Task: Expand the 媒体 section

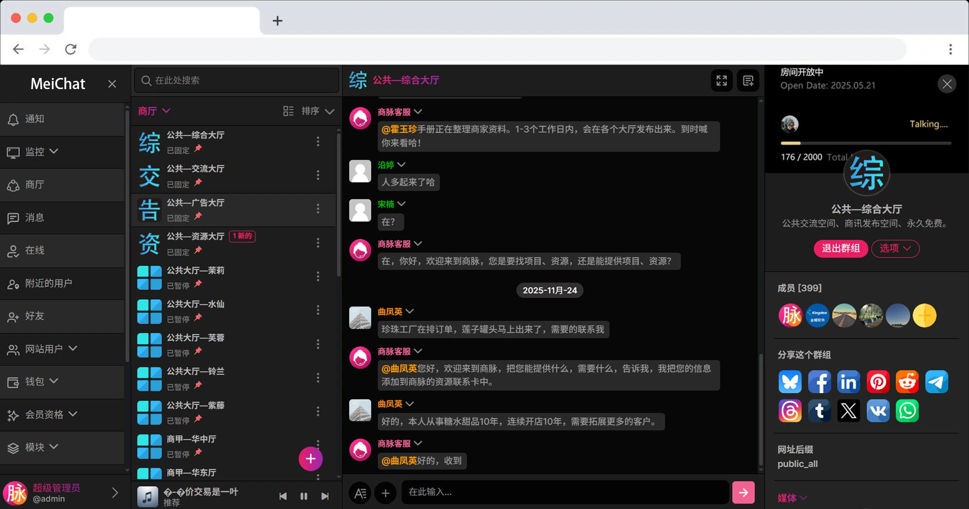Action: 791,498
